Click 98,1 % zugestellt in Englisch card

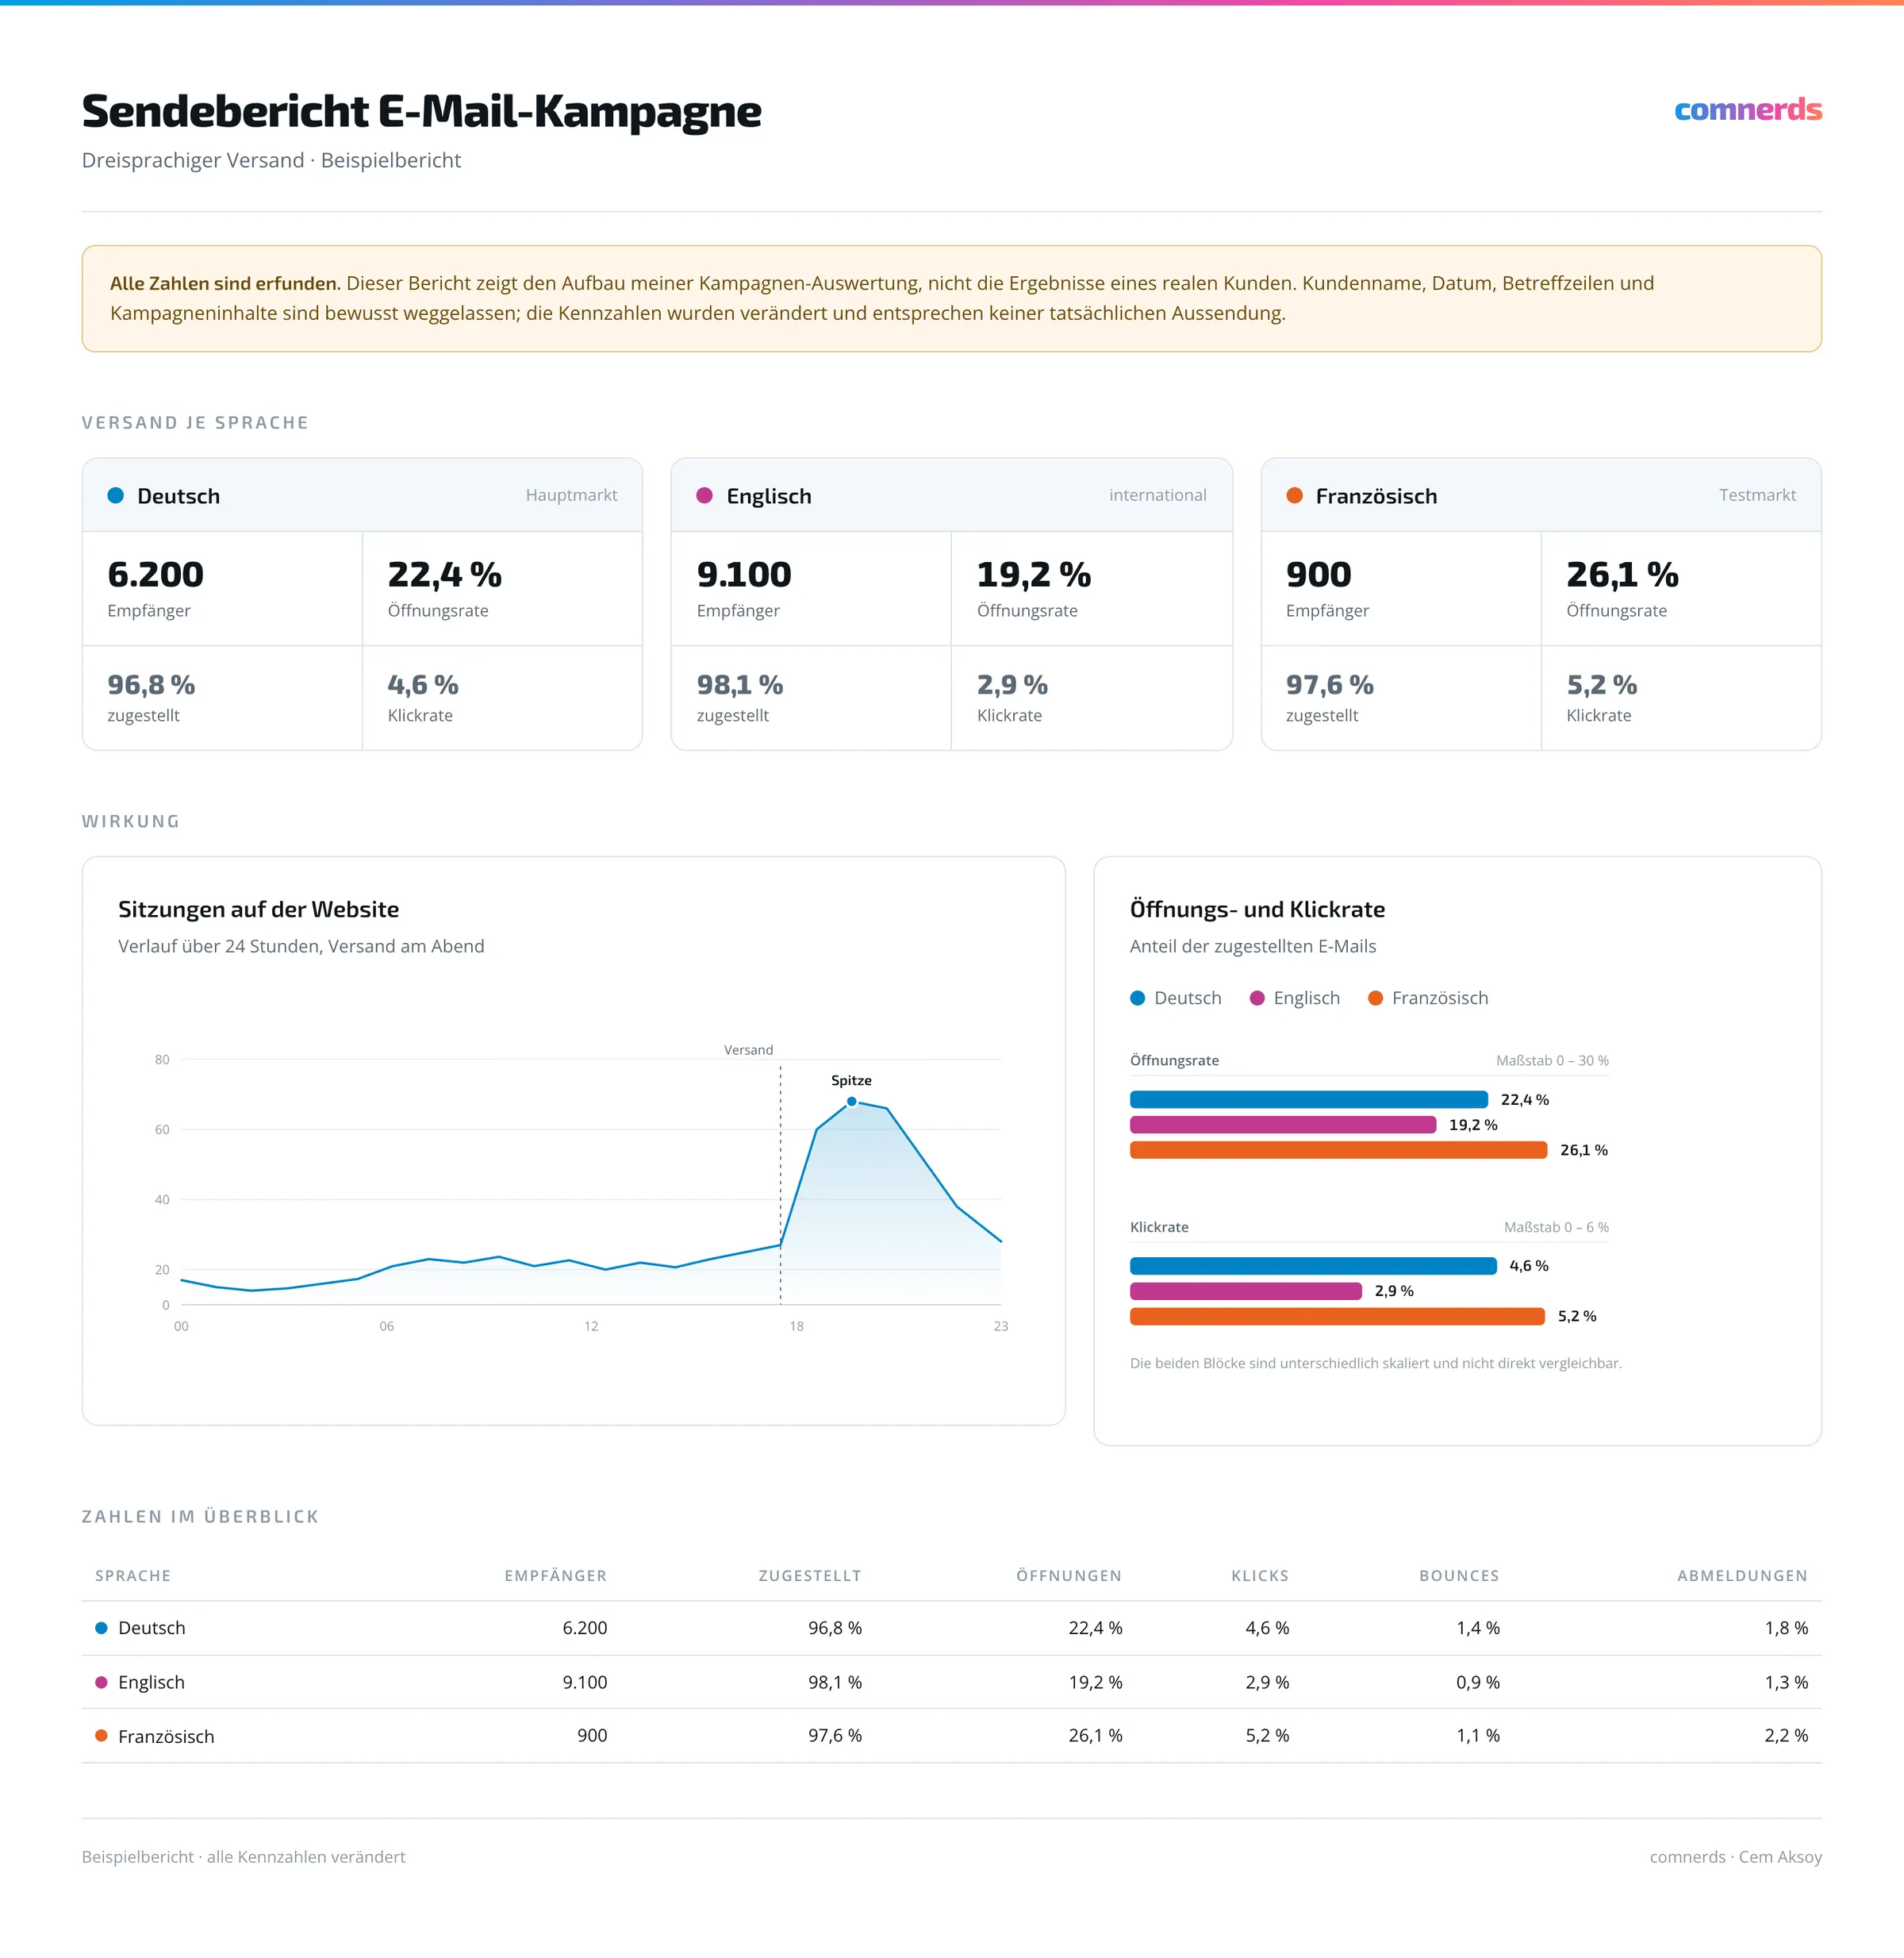(x=740, y=684)
